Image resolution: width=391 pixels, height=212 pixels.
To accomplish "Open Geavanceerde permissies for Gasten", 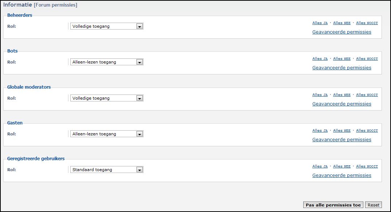I will 341,139.
